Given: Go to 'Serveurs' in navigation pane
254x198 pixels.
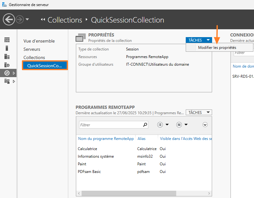Looking at the screenshot, I should 32,49.
